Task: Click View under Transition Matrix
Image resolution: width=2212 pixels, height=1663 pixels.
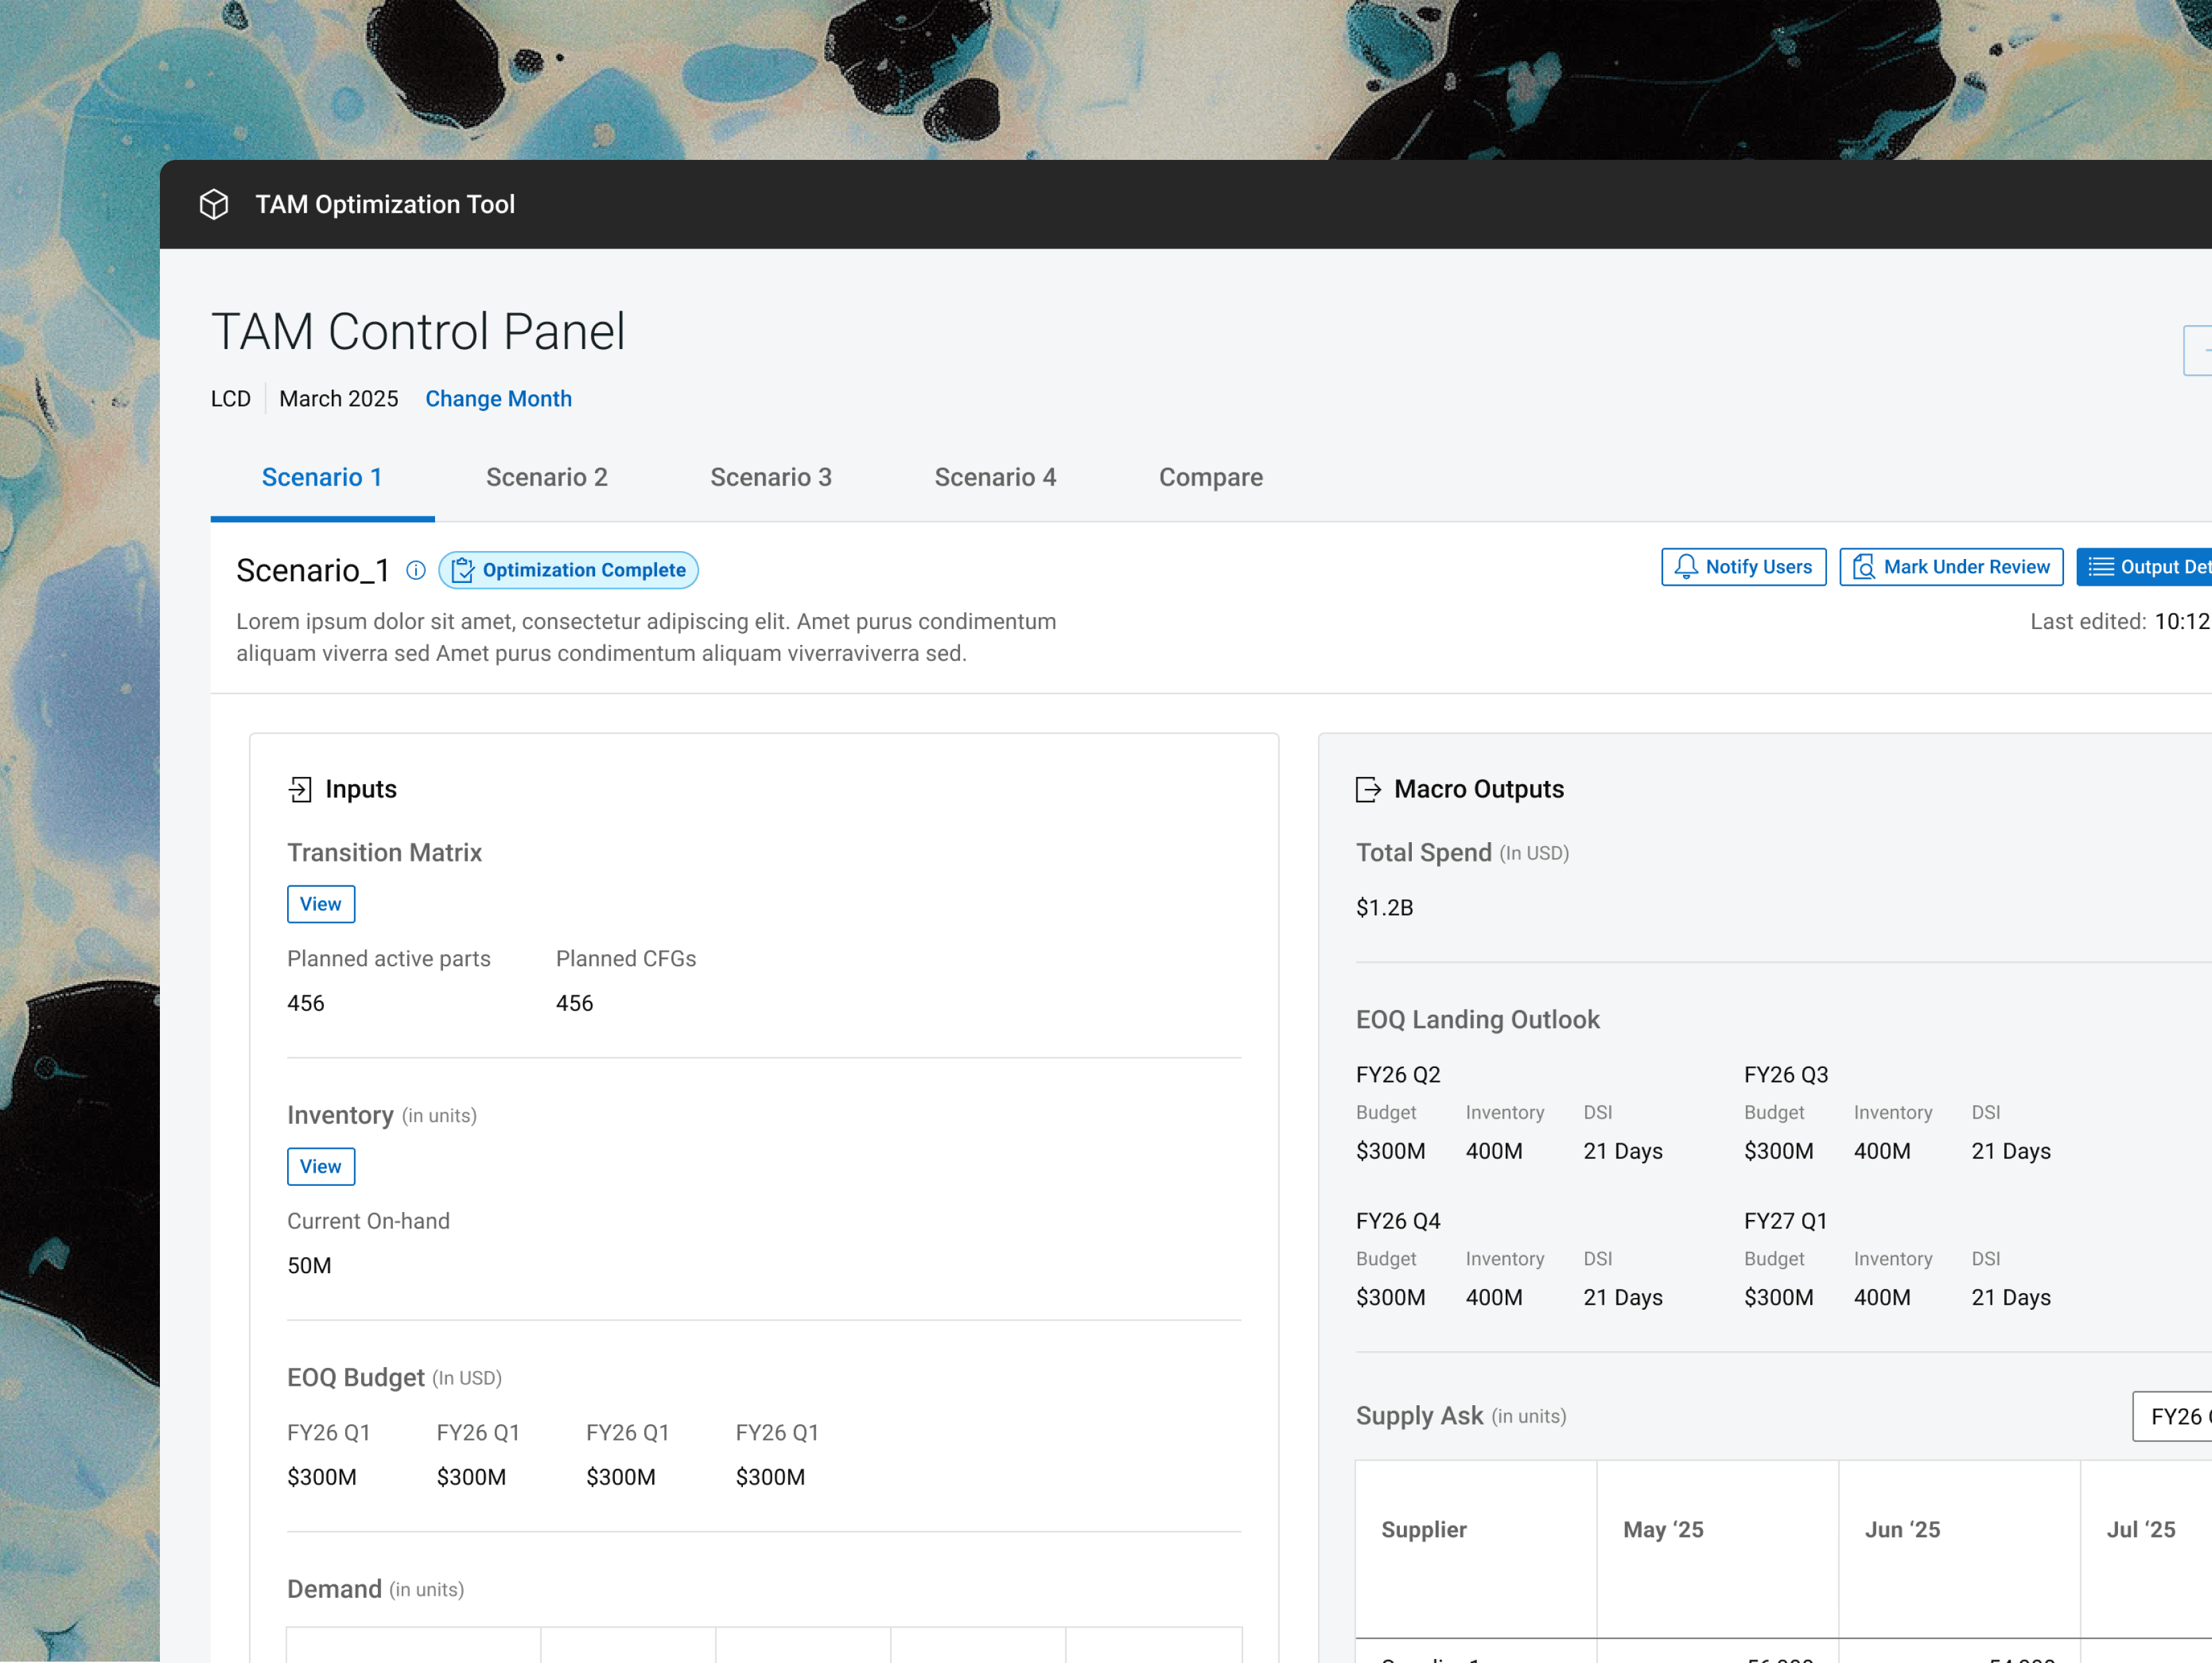Action: coord(320,904)
